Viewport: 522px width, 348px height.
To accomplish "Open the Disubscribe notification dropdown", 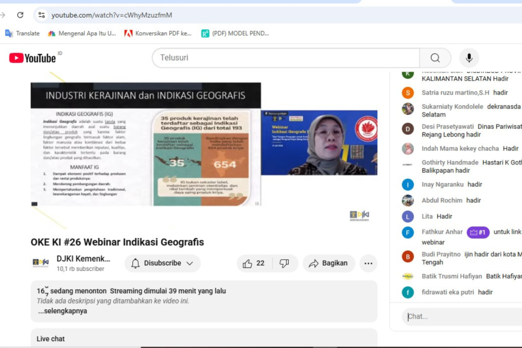I will click(x=162, y=263).
